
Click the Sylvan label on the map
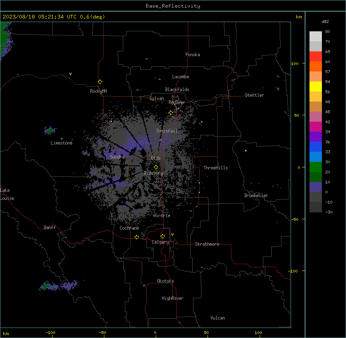157,98
